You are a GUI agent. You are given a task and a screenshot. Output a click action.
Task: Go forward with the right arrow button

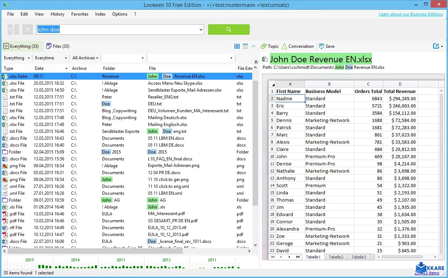pyautogui.click(x=17, y=30)
